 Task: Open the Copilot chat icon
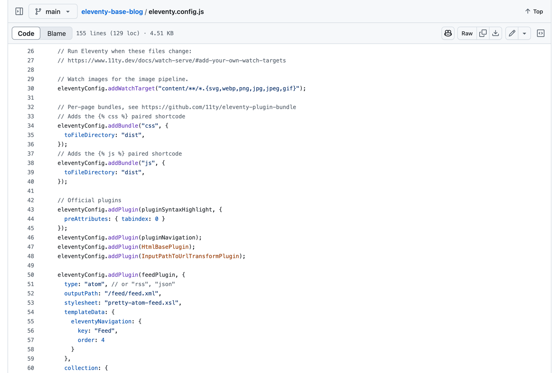448,33
